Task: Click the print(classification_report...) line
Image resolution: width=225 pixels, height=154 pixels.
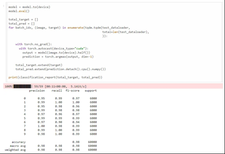Action: pos(55,77)
